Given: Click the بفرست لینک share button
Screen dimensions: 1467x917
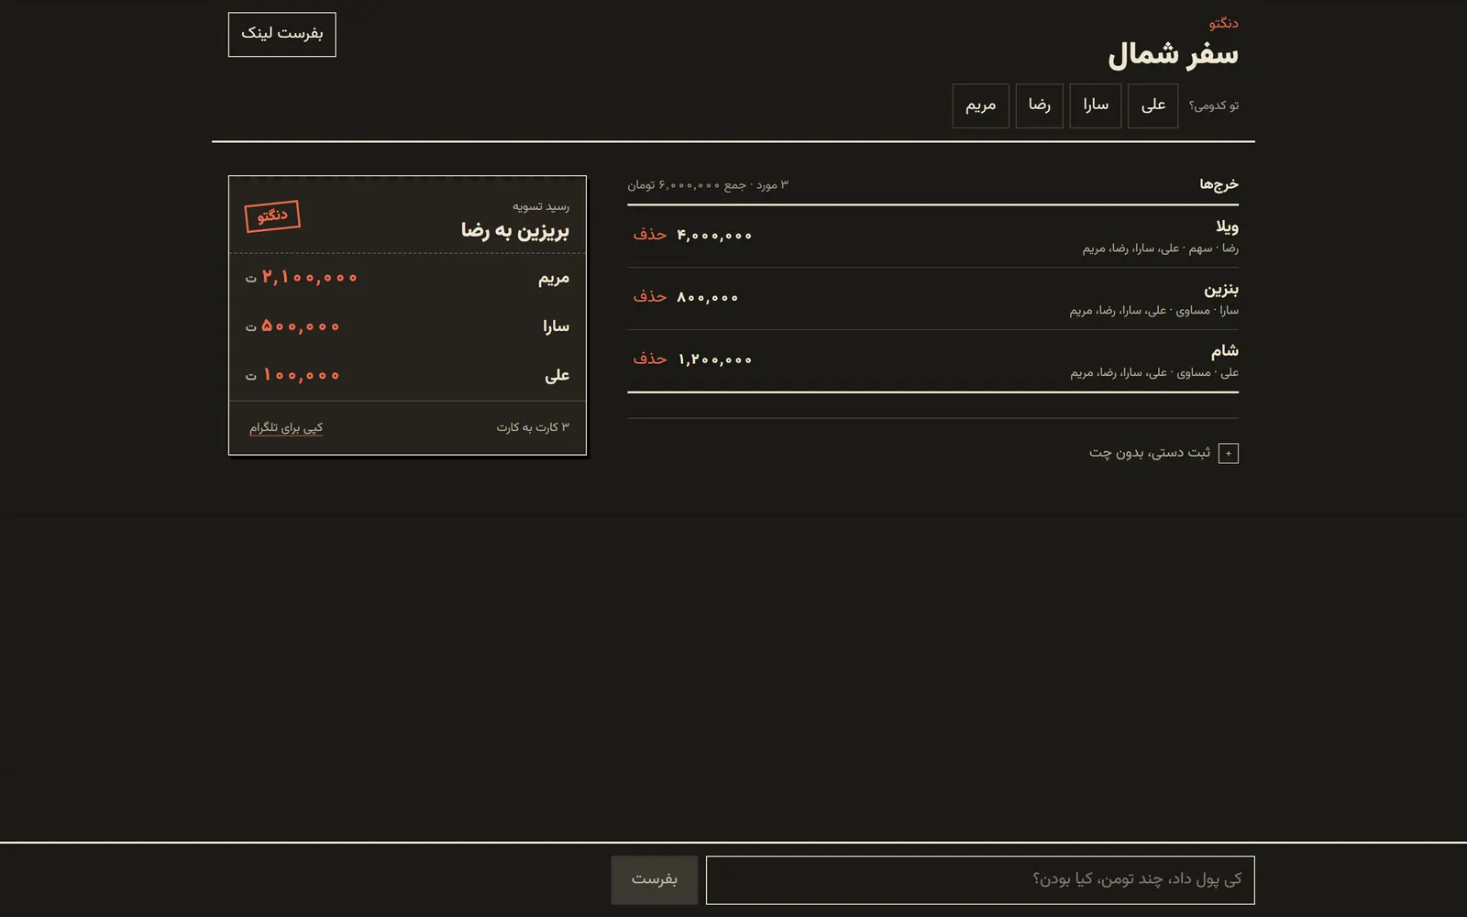Looking at the screenshot, I should (x=281, y=34).
